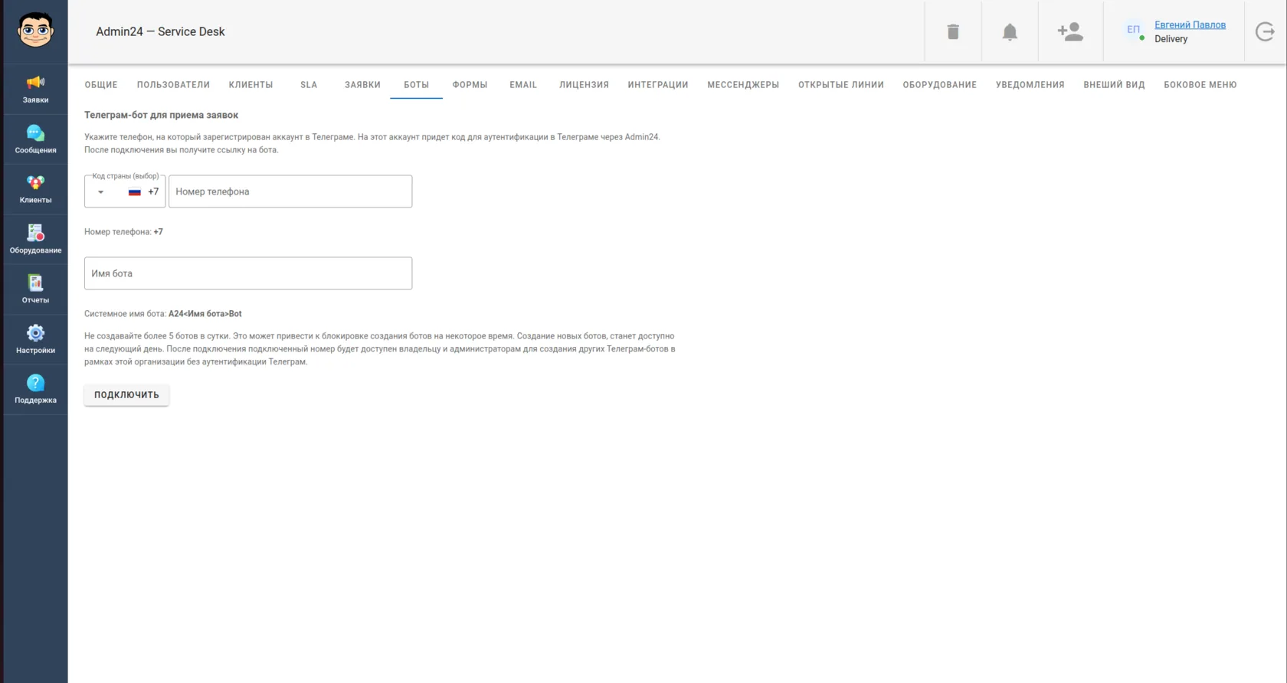Viewport: 1287px width, 683px height.
Task: Click the Подключить button
Action: [x=126, y=394]
